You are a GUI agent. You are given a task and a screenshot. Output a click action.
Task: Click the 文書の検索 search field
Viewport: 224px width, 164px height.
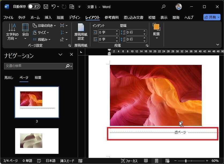(34, 66)
